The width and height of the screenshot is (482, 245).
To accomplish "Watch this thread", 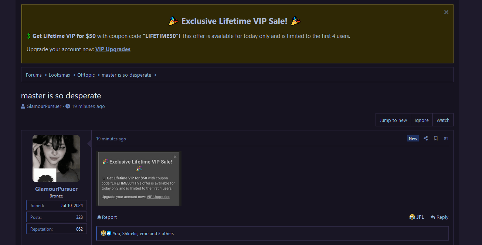I will 443,120.
